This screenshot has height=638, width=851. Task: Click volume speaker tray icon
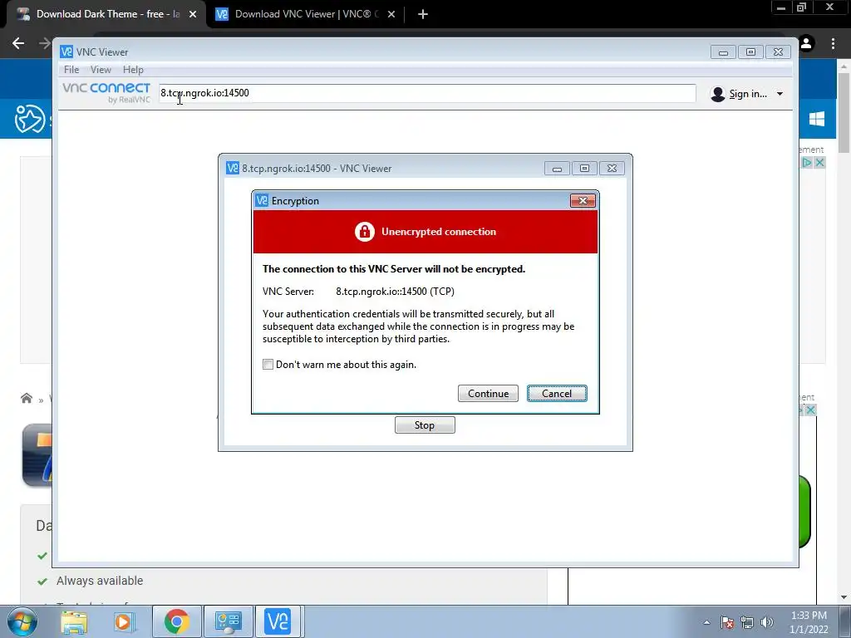click(767, 622)
